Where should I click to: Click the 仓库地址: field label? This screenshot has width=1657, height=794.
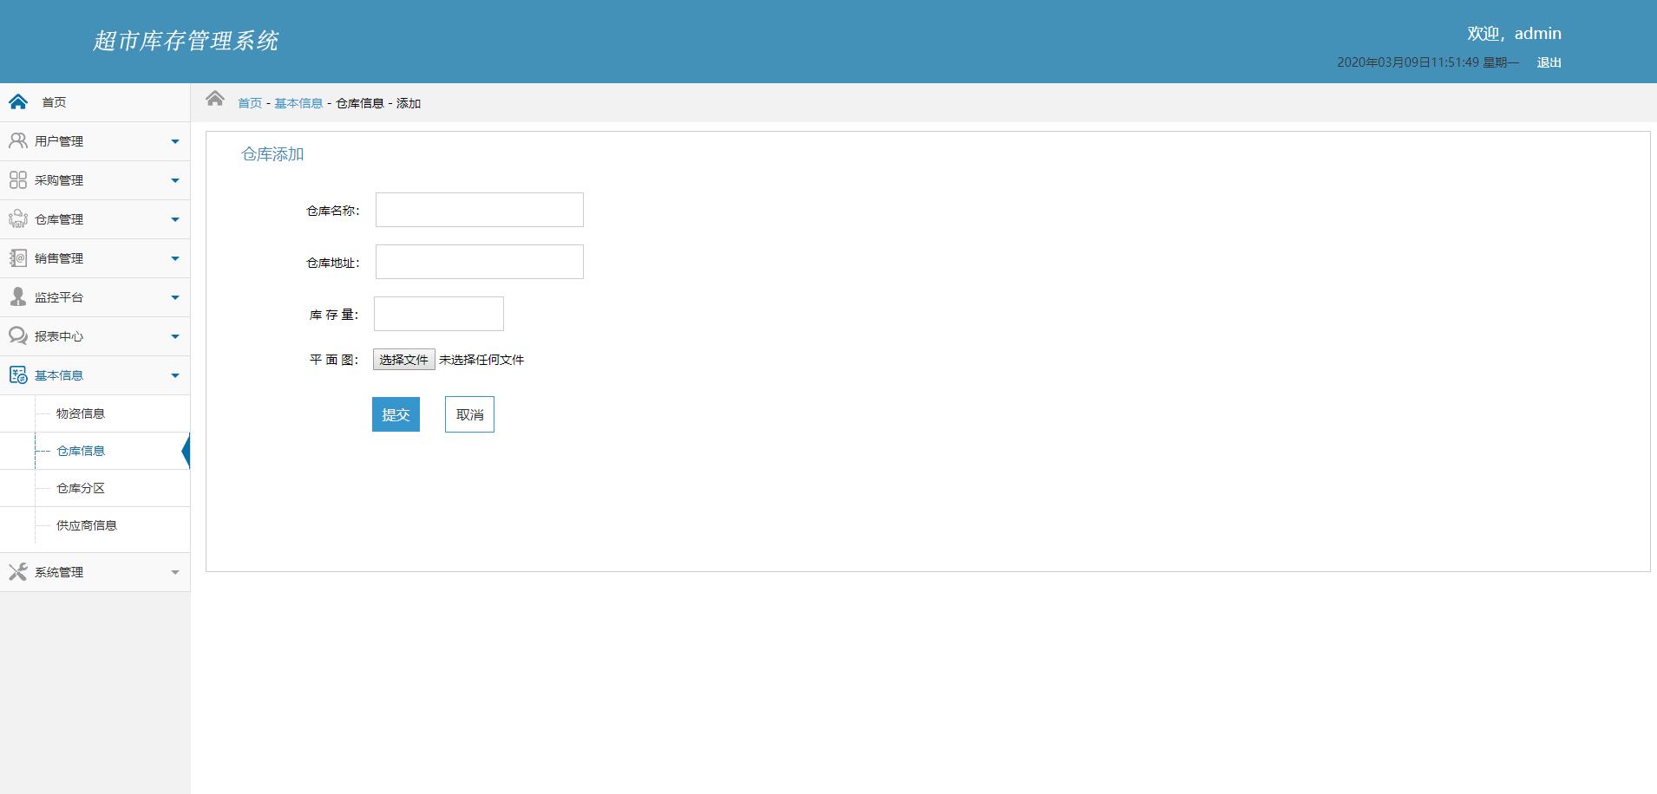[333, 263]
